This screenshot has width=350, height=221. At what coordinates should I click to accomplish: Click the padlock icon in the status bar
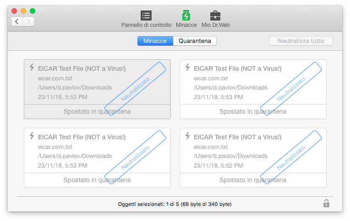(x=326, y=203)
